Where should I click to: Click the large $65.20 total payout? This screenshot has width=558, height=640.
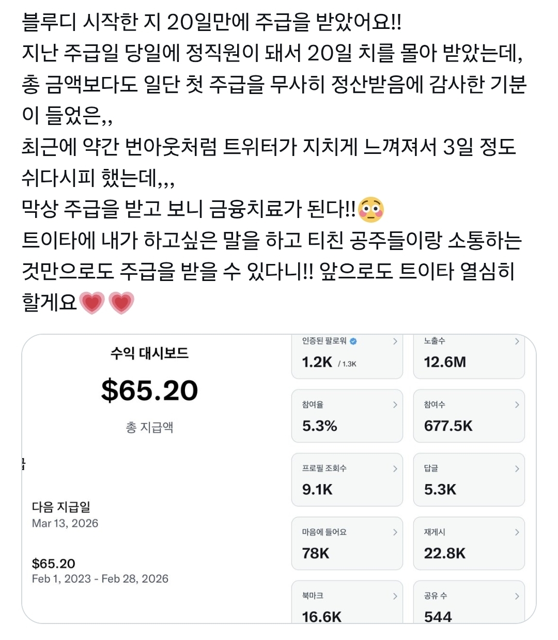(149, 391)
